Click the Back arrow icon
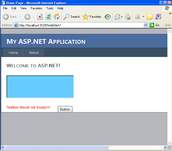Viewport: 172px width, 151px height. (x=6, y=17)
